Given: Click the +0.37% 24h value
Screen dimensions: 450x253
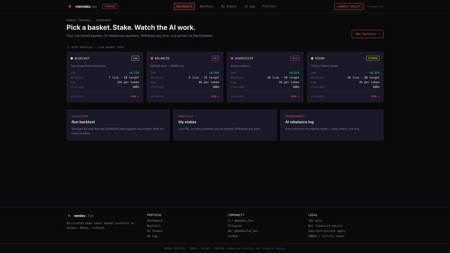Looking at the screenshot, I should coord(374,73).
